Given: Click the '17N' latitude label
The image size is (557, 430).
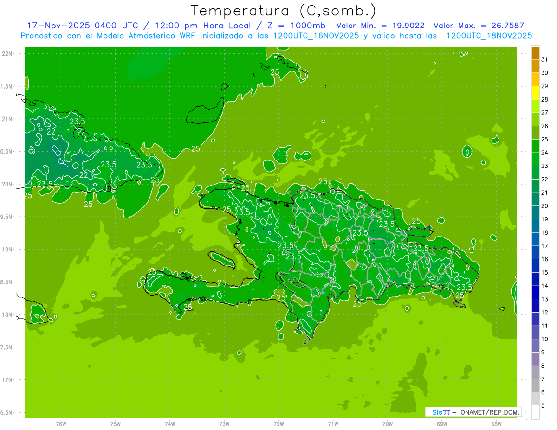Looking at the screenshot, I should pos(7,380).
